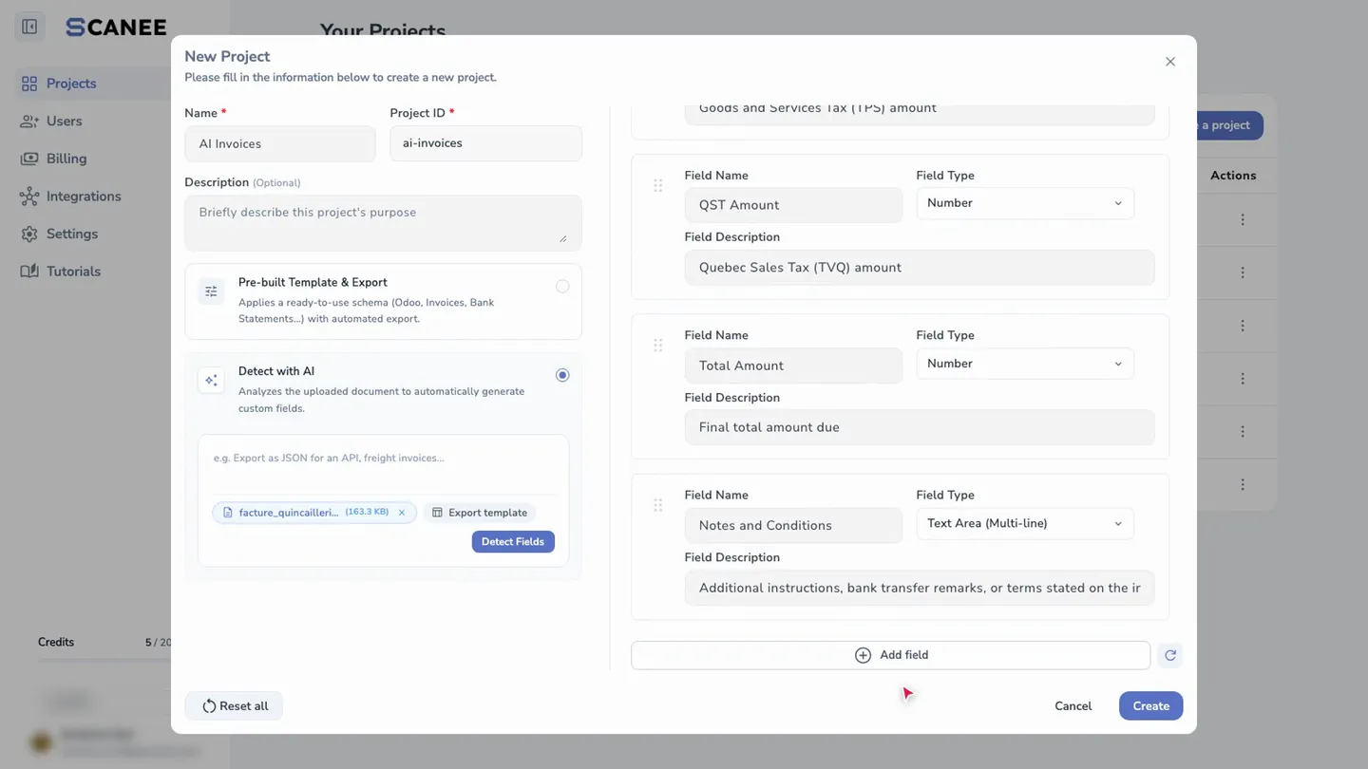Click the Export template button

tap(480, 513)
